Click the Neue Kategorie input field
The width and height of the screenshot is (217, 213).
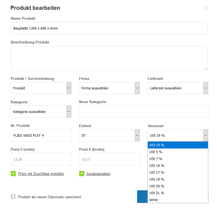point(144,112)
